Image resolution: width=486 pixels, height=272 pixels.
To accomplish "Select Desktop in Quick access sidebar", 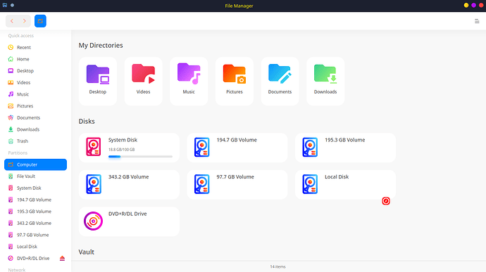I will pos(35,71).
